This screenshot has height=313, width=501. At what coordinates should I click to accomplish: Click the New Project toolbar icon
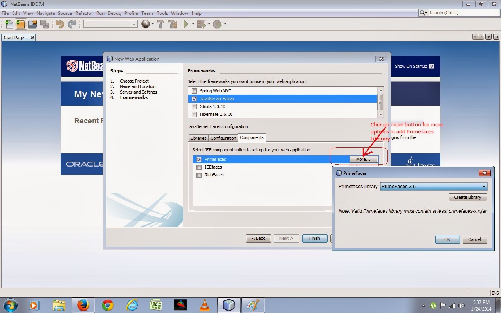point(20,24)
